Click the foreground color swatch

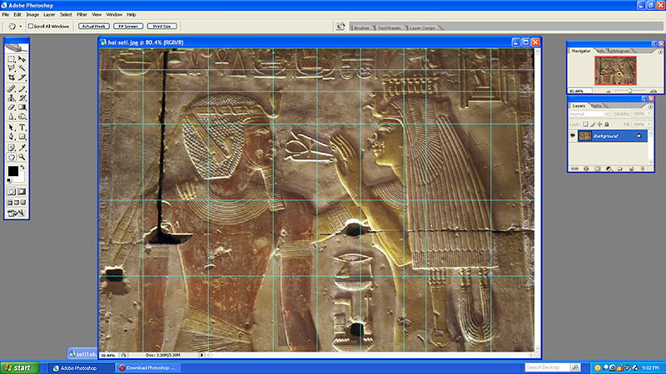pos(12,171)
